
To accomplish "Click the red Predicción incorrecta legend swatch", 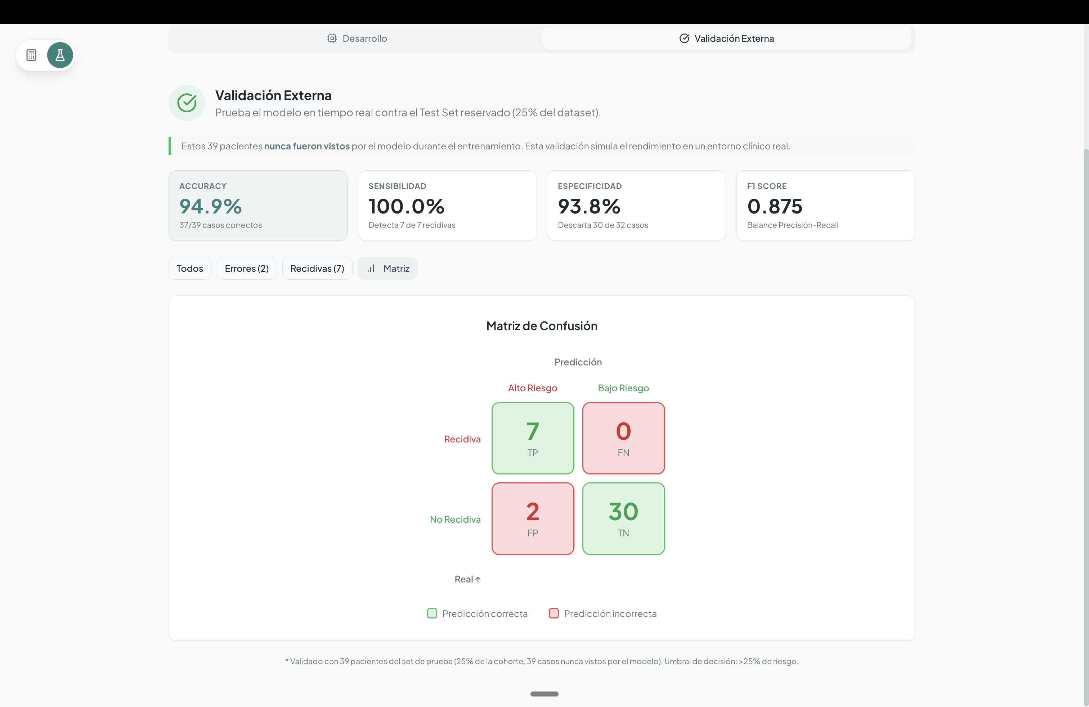I will coord(554,613).
